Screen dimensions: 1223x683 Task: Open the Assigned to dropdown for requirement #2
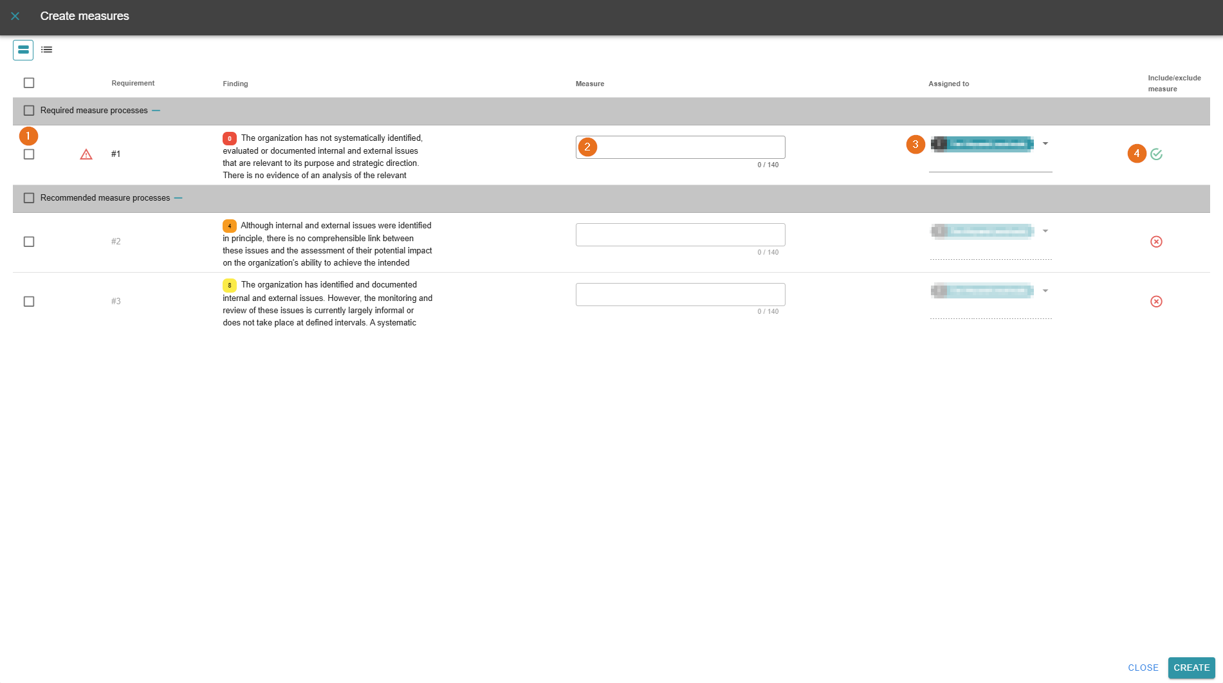point(1045,232)
